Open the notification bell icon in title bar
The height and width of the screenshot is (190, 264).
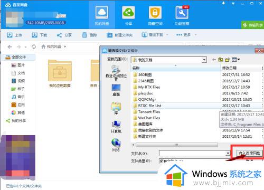pos(223,3)
